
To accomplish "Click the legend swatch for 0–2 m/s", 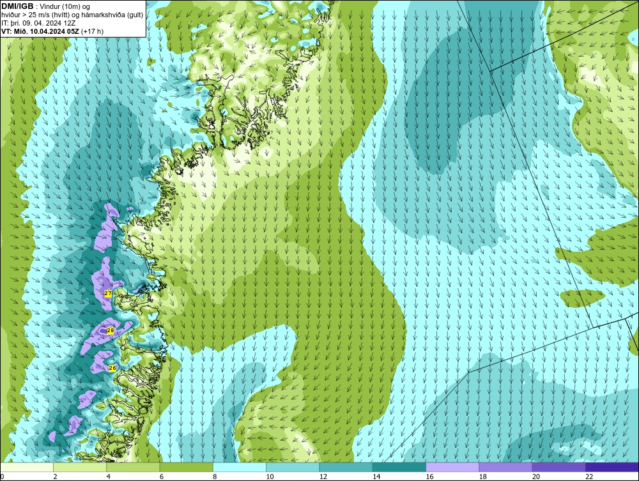I will [27, 467].
